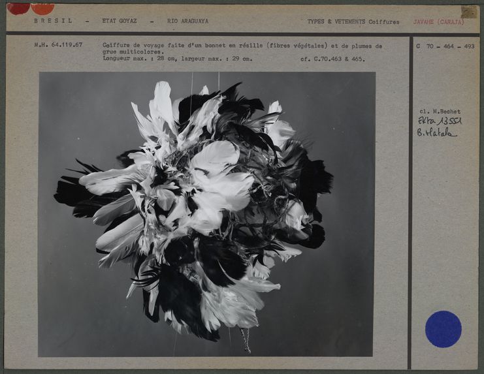
Task: Click the brown tape mark in top-right corner
Action: [x=469, y=11]
